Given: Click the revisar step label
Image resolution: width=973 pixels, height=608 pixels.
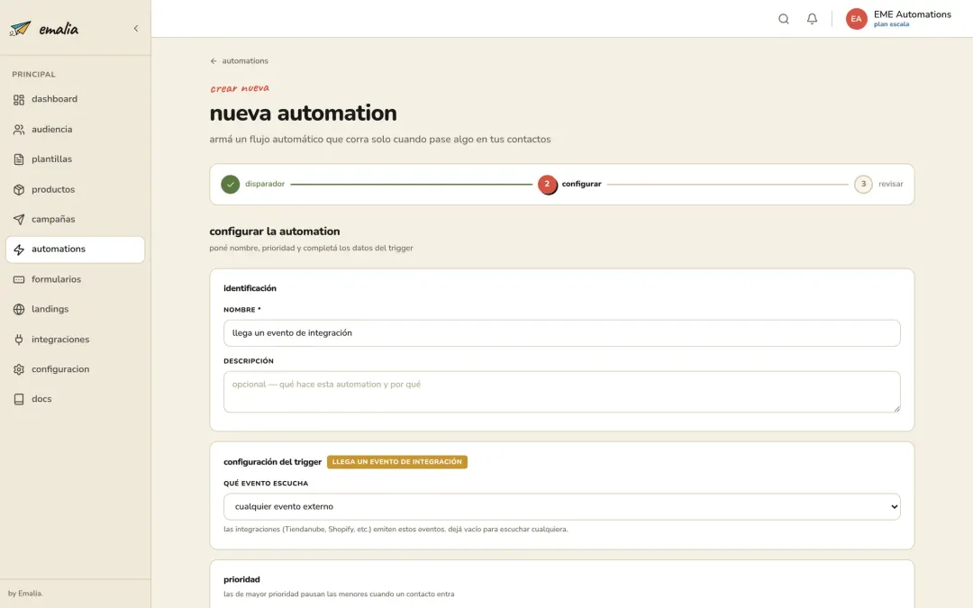Looking at the screenshot, I should click(890, 185).
